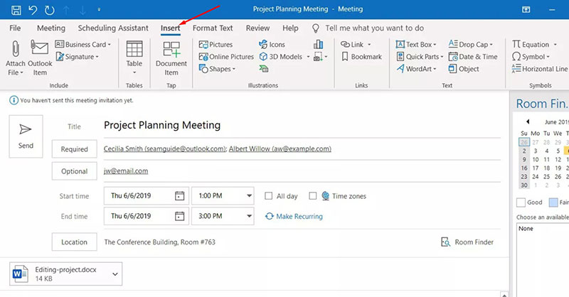This screenshot has height=297, width=569.
Task: Click the Ribbon Display Options icon
Action: (526, 10)
